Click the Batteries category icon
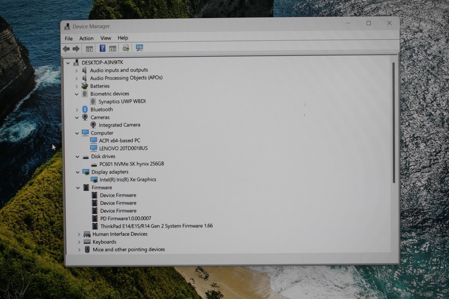The height and width of the screenshot is (299, 449). 85,86
